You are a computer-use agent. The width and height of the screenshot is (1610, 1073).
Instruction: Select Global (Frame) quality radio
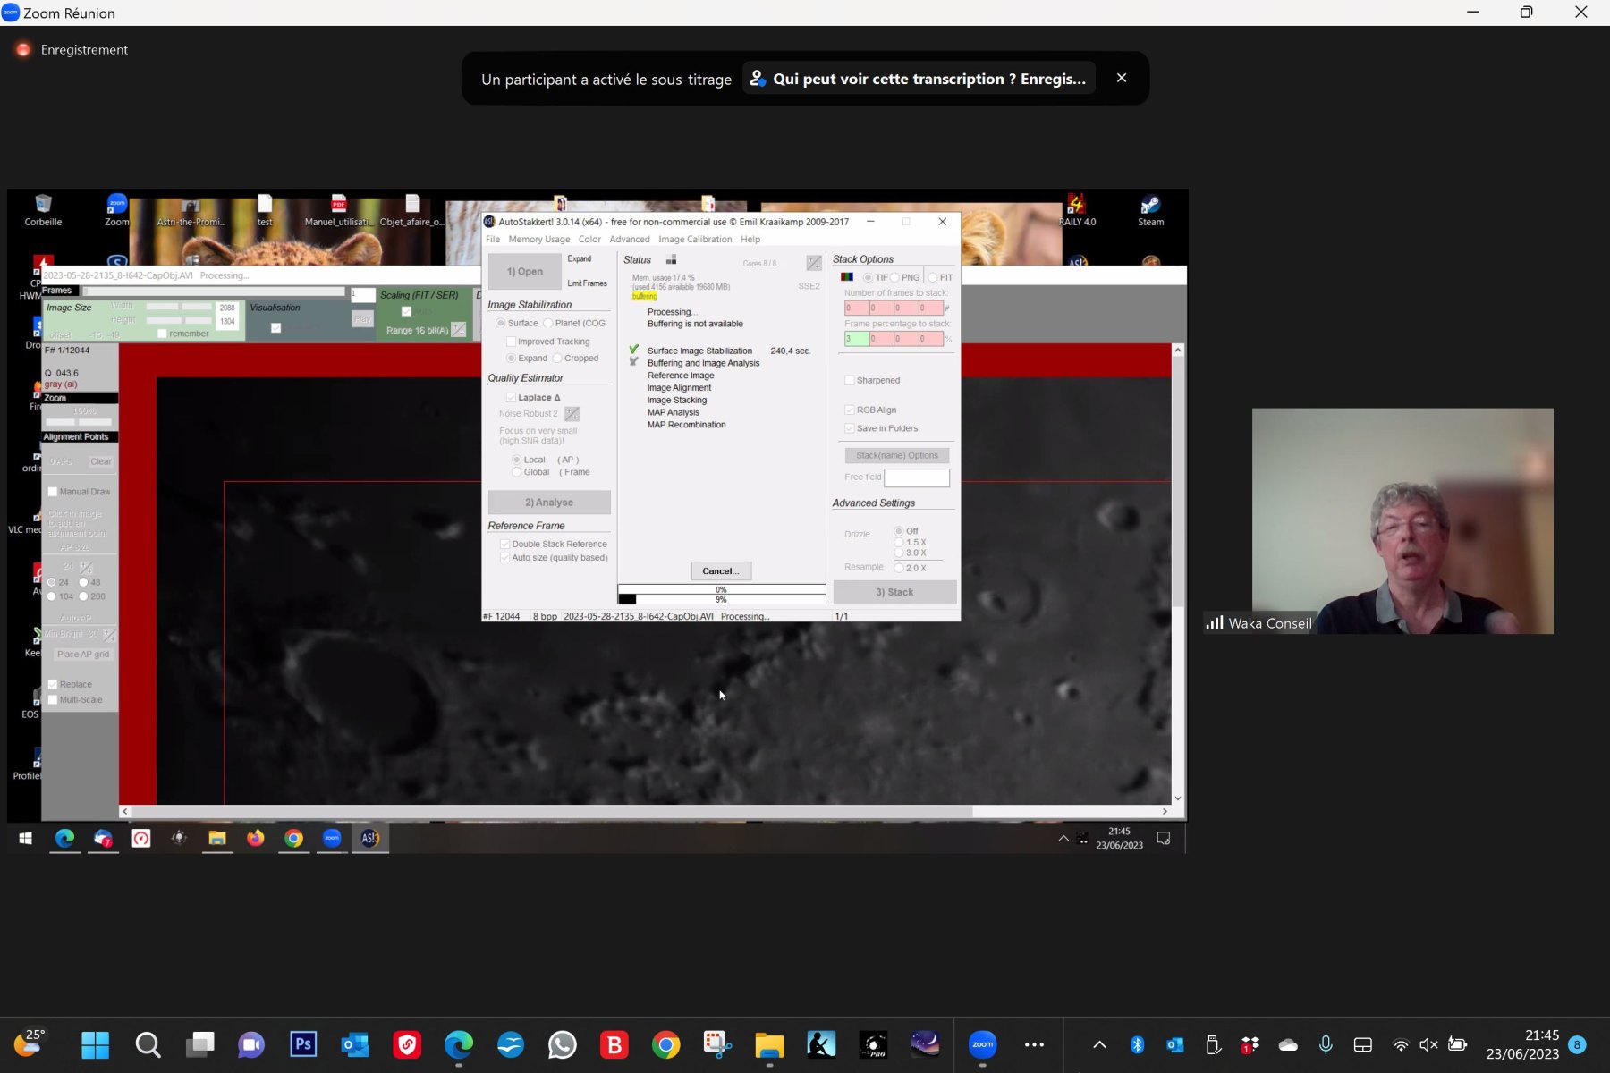click(516, 472)
